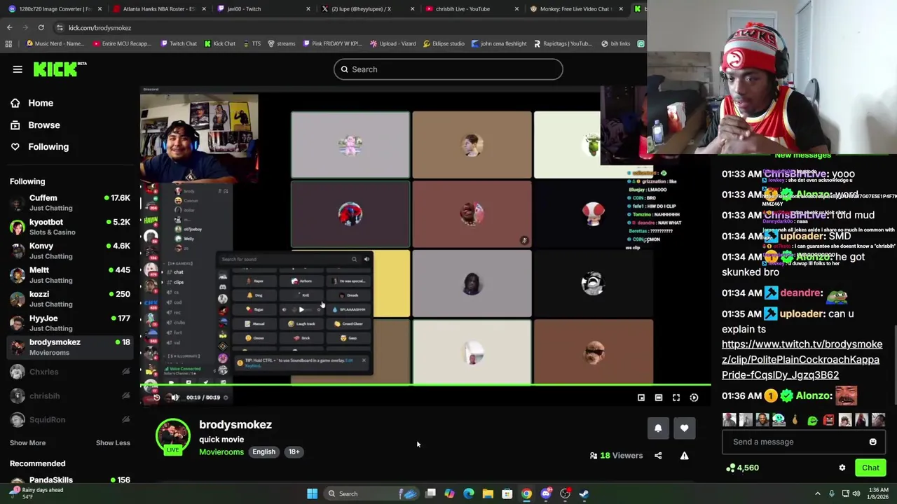Image resolution: width=897 pixels, height=504 pixels.
Task: Open Konvy's channel in Following list
Action: (70, 251)
